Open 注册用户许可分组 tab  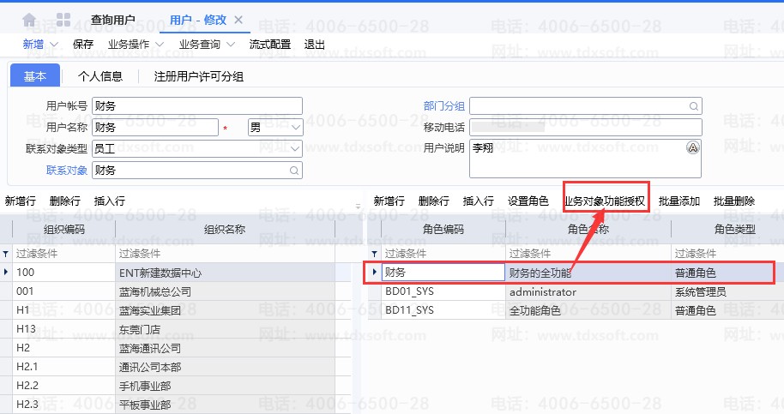(x=198, y=76)
